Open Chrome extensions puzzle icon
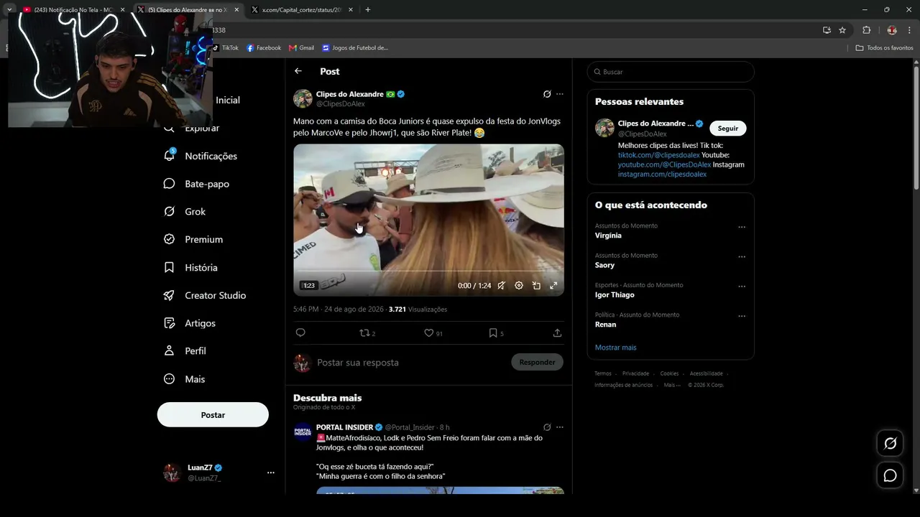This screenshot has width=920, height=517. coord(866,30)
